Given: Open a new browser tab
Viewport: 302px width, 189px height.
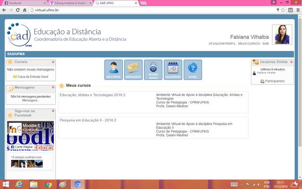Looking at the screenshot, I should coord(143,3).
